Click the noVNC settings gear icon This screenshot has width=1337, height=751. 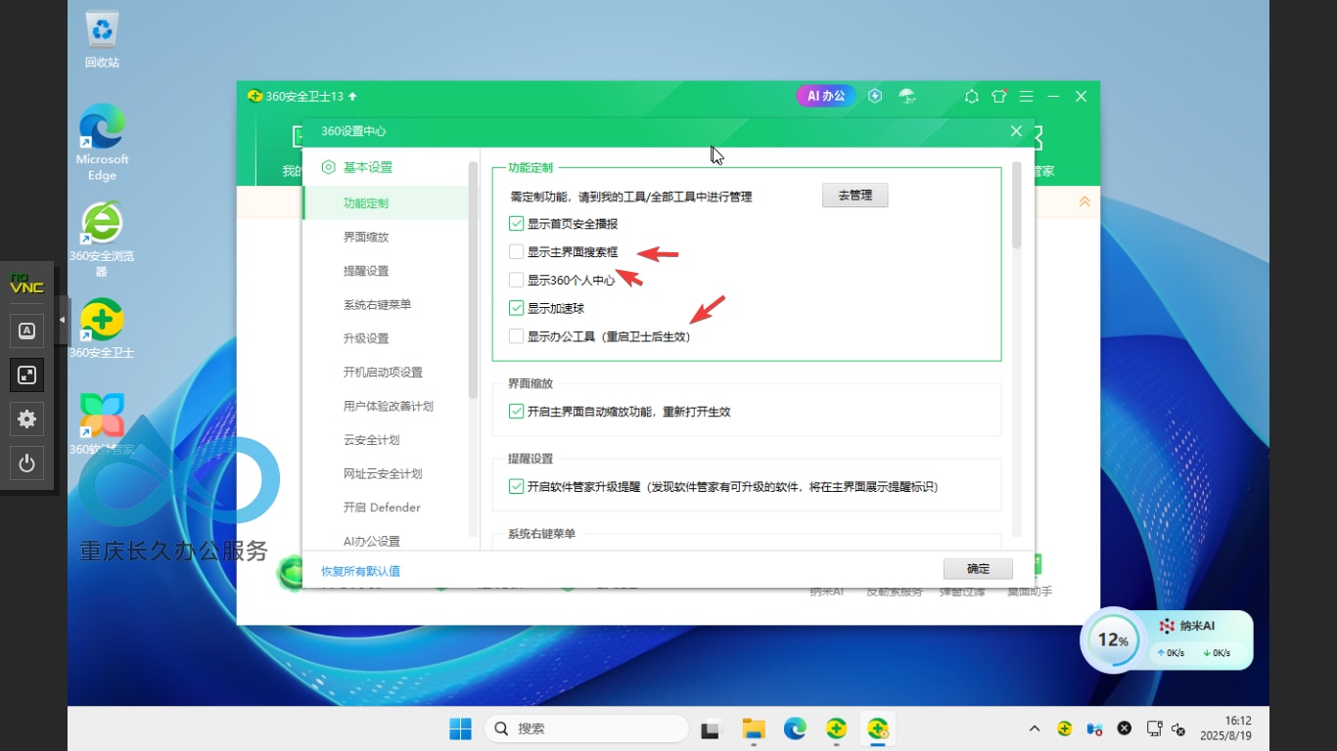pyautogui.click(x=26, y=419)
